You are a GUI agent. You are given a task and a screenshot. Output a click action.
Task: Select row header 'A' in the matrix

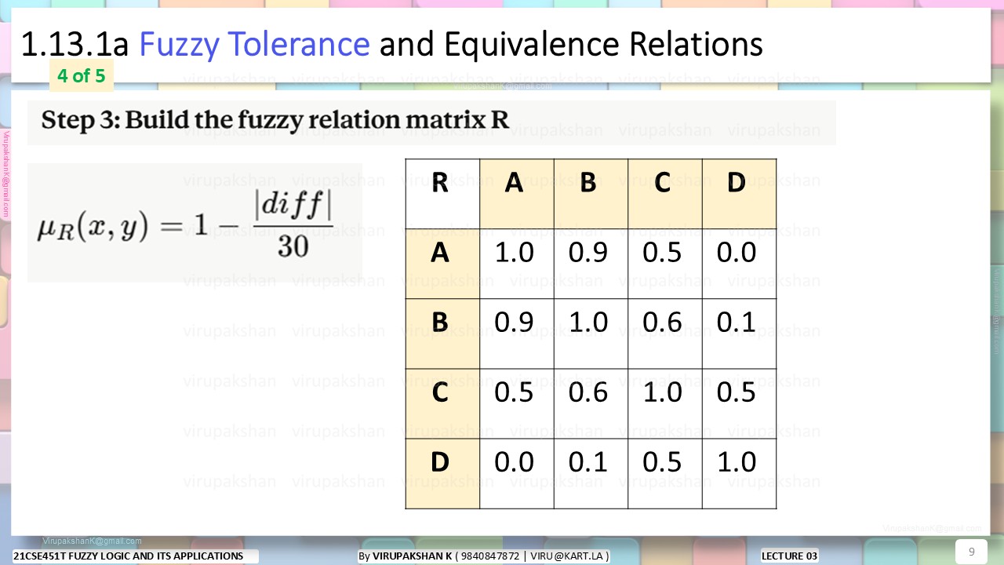coord(442,264)
